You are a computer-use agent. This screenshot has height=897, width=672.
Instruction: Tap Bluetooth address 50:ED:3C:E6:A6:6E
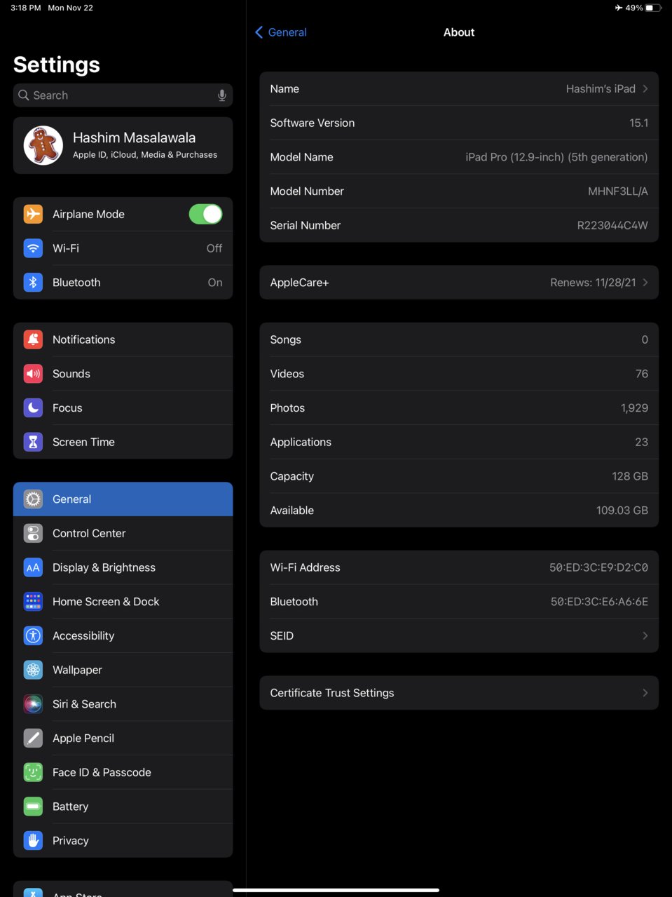tap(599, 602)
